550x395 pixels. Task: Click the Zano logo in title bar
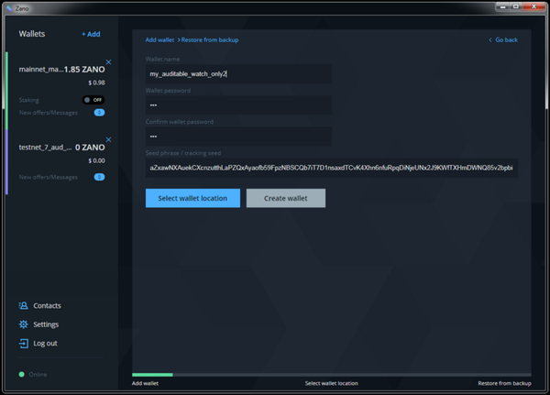coord(6,5)
